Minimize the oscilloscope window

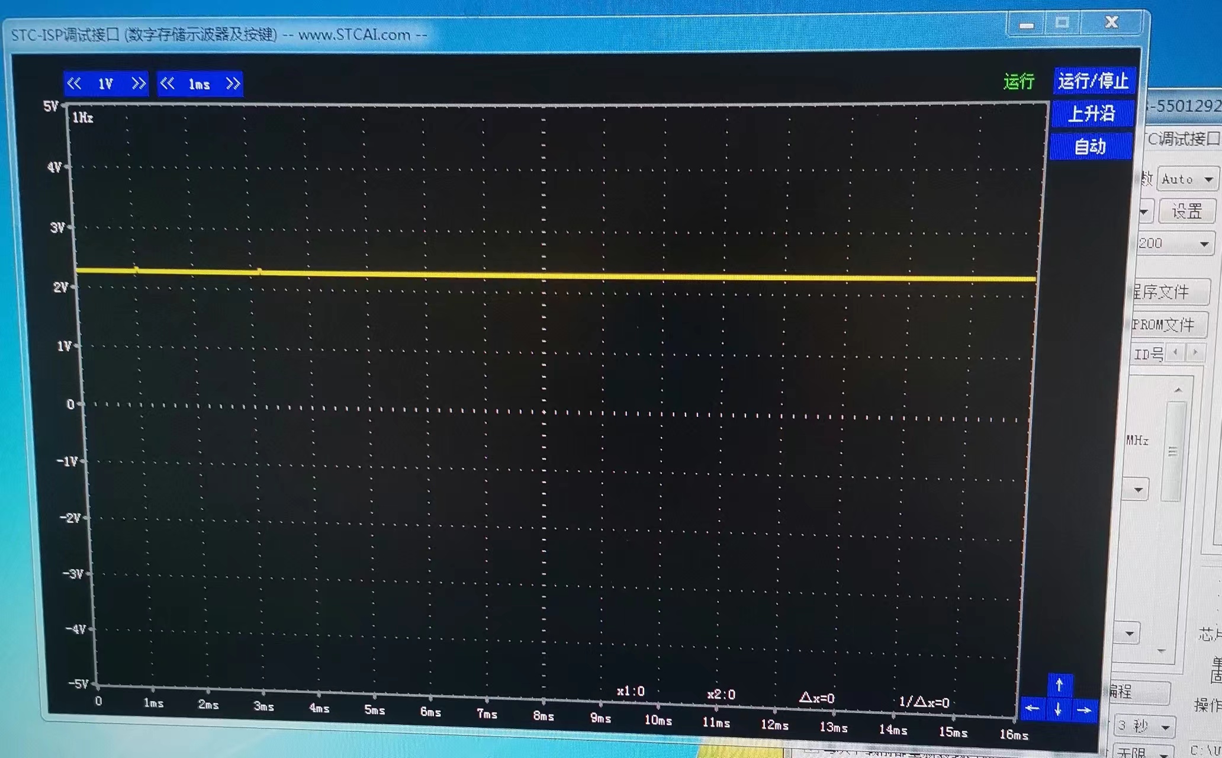[1027, 25]
